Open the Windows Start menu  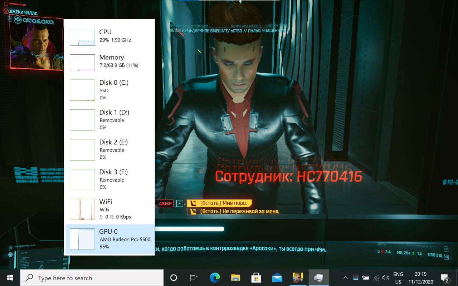tap(10, 278)
